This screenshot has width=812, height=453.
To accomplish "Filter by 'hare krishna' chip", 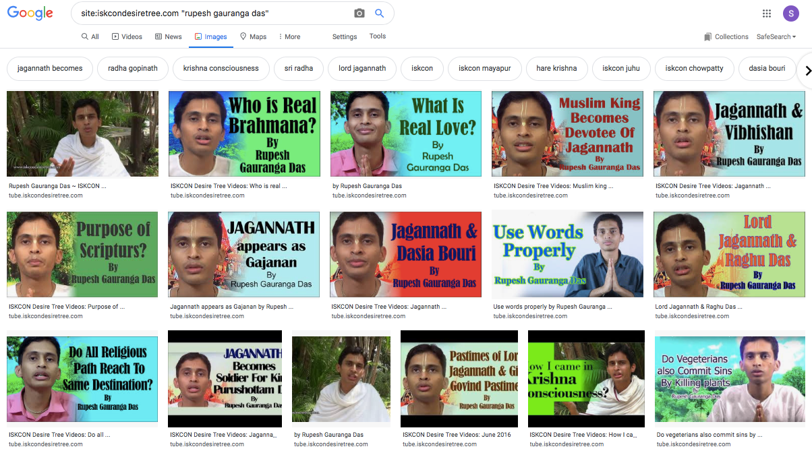I will point(556,68).
